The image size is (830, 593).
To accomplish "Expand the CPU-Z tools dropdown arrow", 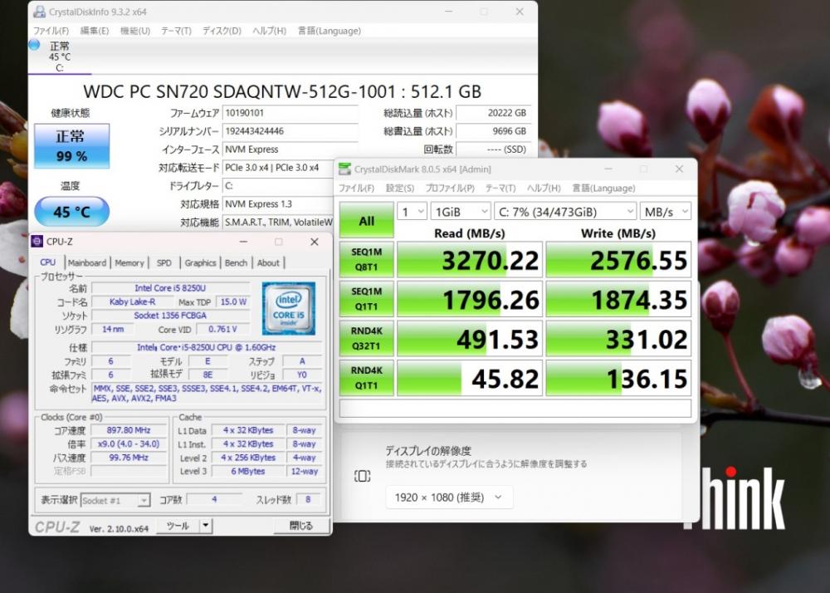I will pyautogui.click(x=206, y=526).
